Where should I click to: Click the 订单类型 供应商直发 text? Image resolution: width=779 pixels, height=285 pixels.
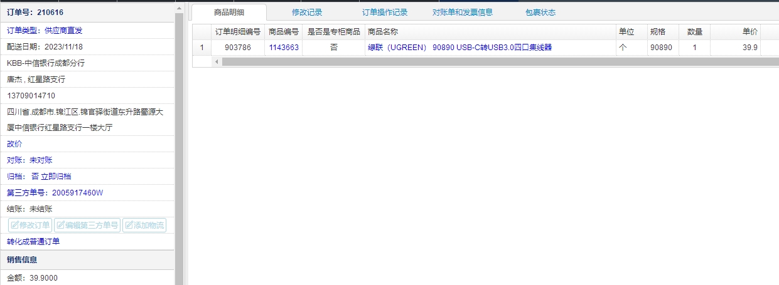point(45,30)
